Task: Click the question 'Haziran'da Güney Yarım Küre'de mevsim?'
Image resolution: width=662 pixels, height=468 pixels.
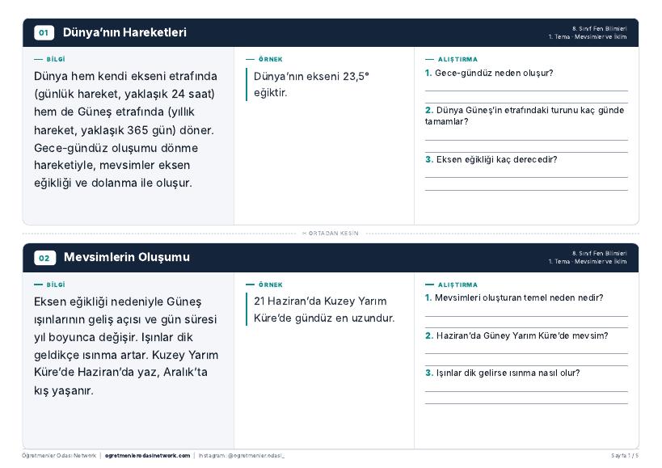Action: click(x=517, y=335)
